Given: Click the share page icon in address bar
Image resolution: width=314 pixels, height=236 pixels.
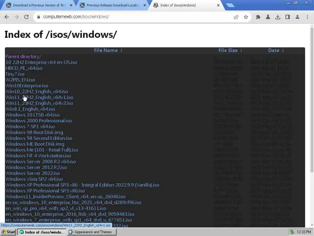Looking at the screenshot, I should (236, 17).
